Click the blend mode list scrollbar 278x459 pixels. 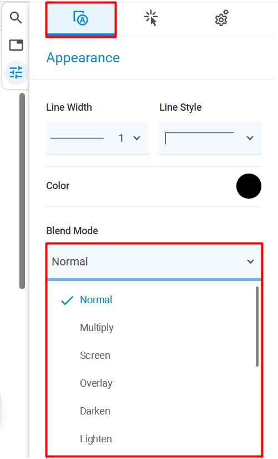point(257,327)
